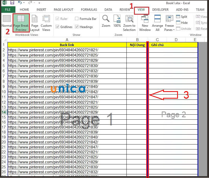Uncheck the Gridlines checkbox
209x178 pixels.
pos(57,27)
